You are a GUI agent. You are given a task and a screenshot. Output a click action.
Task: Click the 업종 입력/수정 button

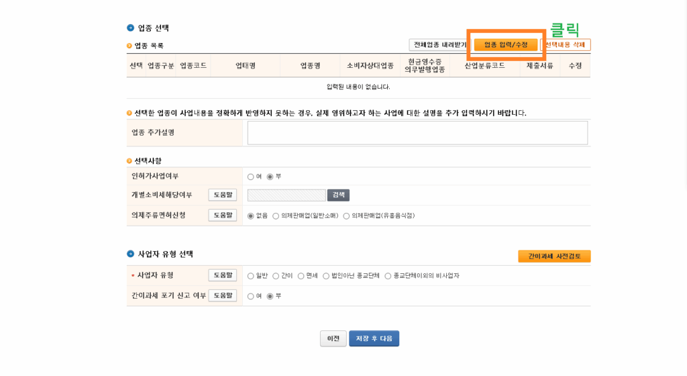(506, 45)
